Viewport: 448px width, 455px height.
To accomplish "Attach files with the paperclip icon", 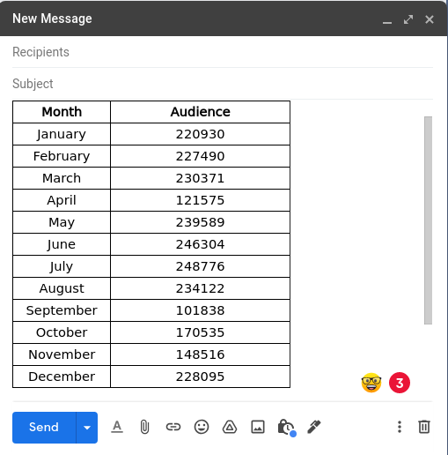I will [x=144, y=427].
